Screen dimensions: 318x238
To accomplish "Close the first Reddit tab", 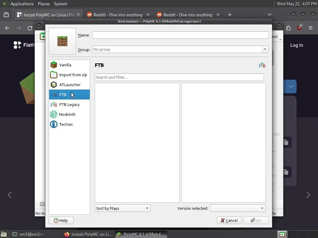I will click(148, 15).
